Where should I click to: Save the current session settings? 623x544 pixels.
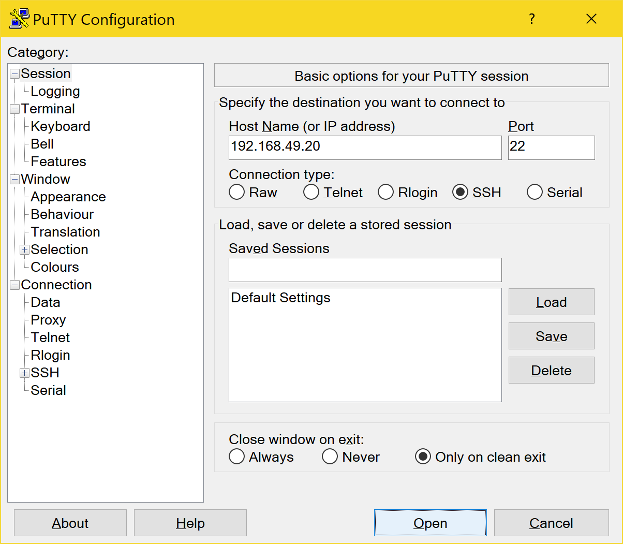551,336
